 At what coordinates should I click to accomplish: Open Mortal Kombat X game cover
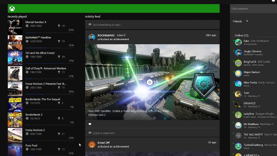(15, 27)
